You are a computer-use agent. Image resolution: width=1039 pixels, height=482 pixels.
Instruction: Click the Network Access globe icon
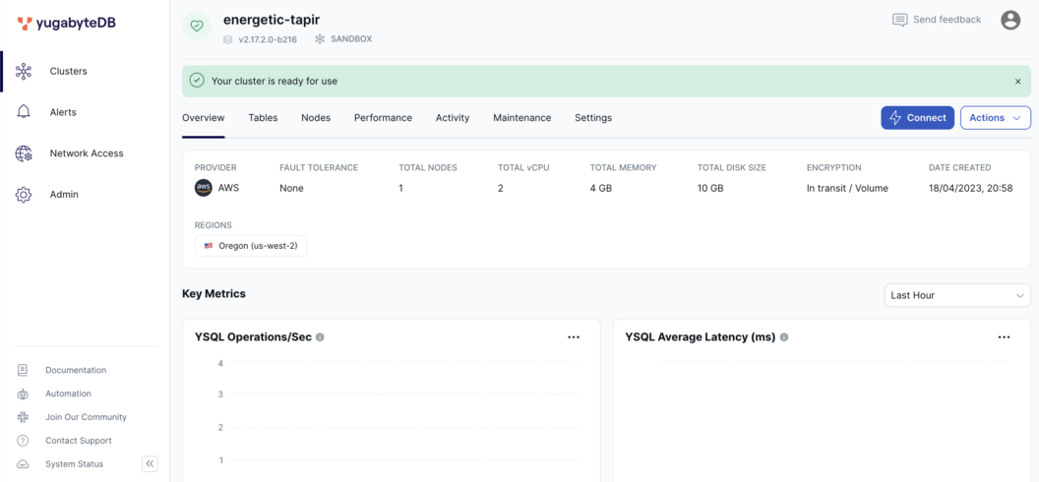[24, 153]
